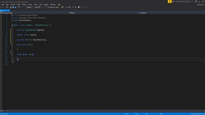Click the 'moveVelocity' variable name

(39, 40)
